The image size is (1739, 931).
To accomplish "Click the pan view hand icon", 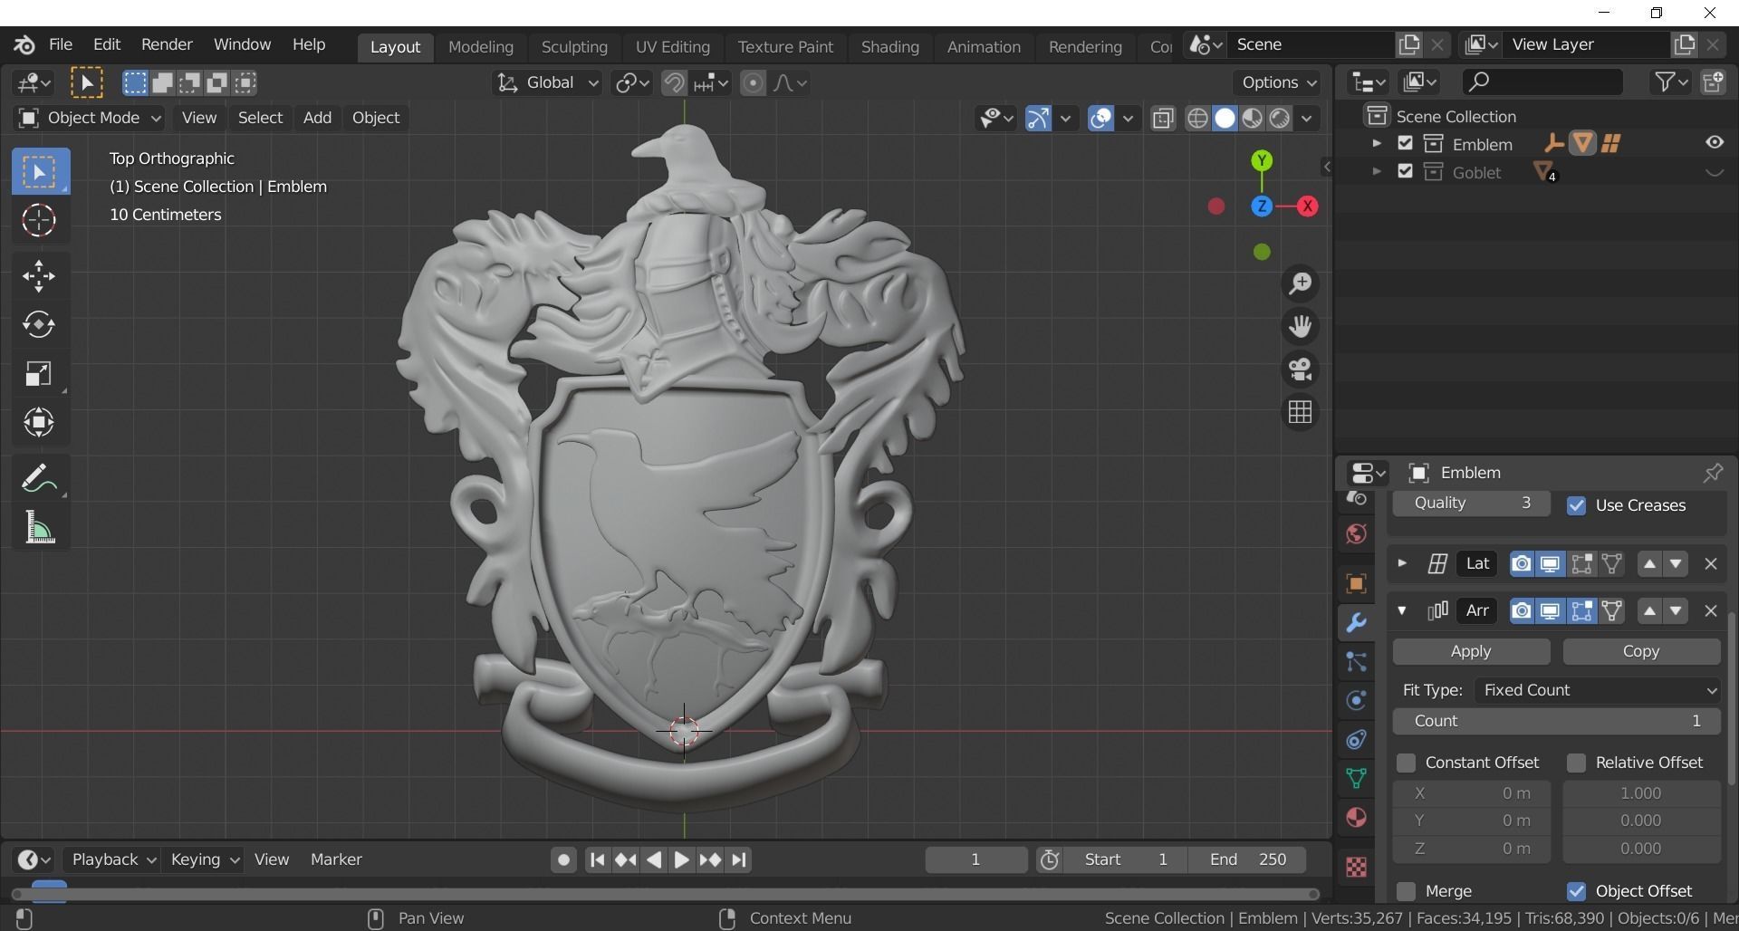I will point(1301,326).
